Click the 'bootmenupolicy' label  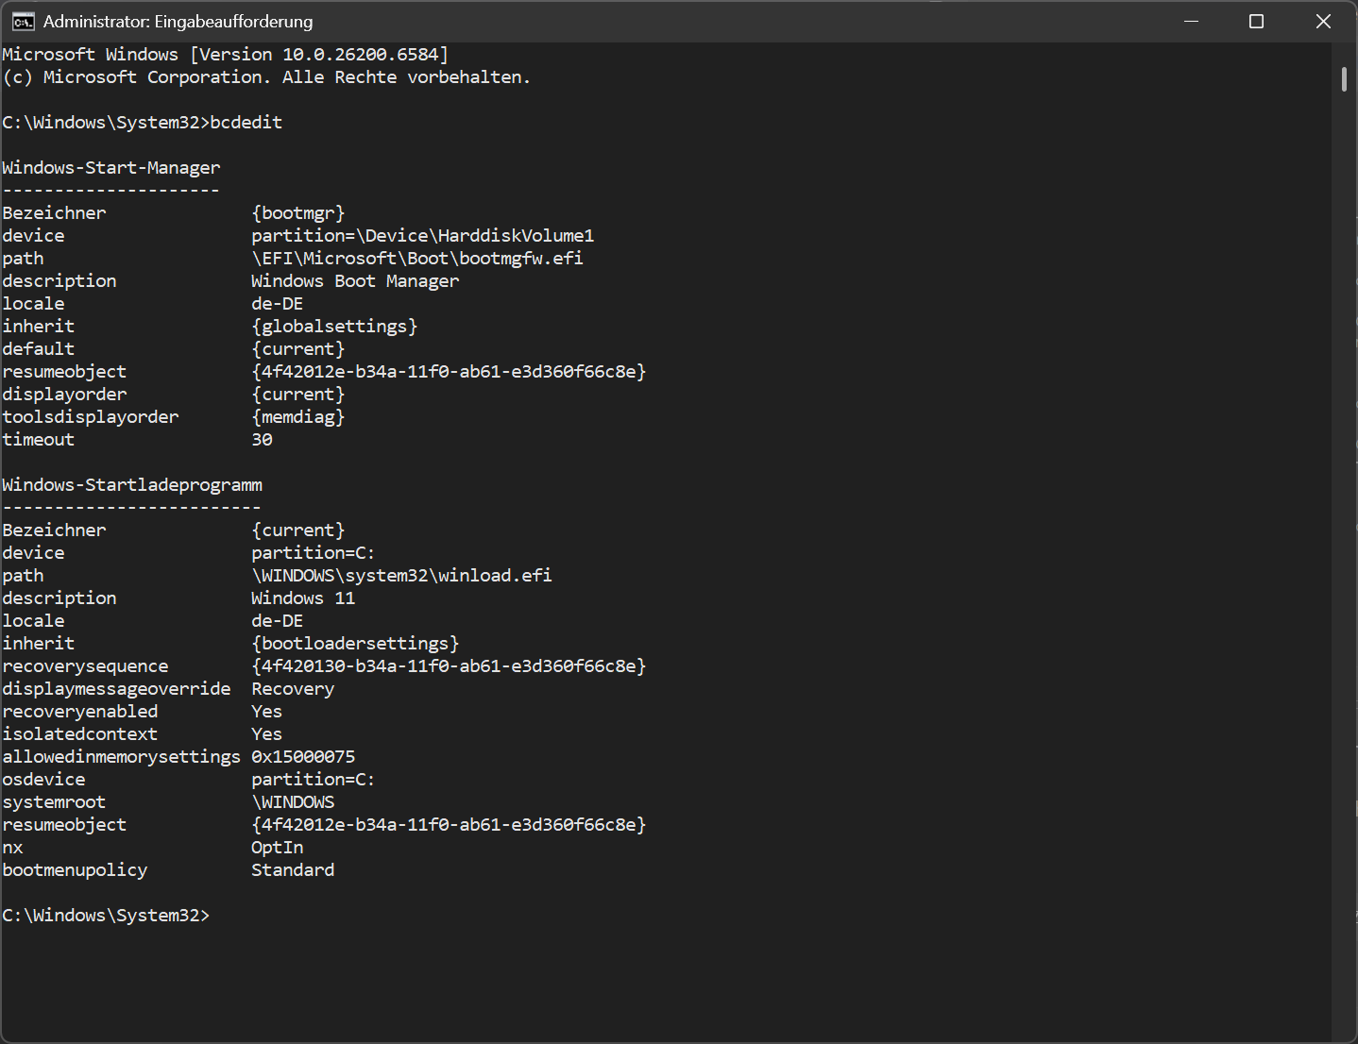coord(75,870)
